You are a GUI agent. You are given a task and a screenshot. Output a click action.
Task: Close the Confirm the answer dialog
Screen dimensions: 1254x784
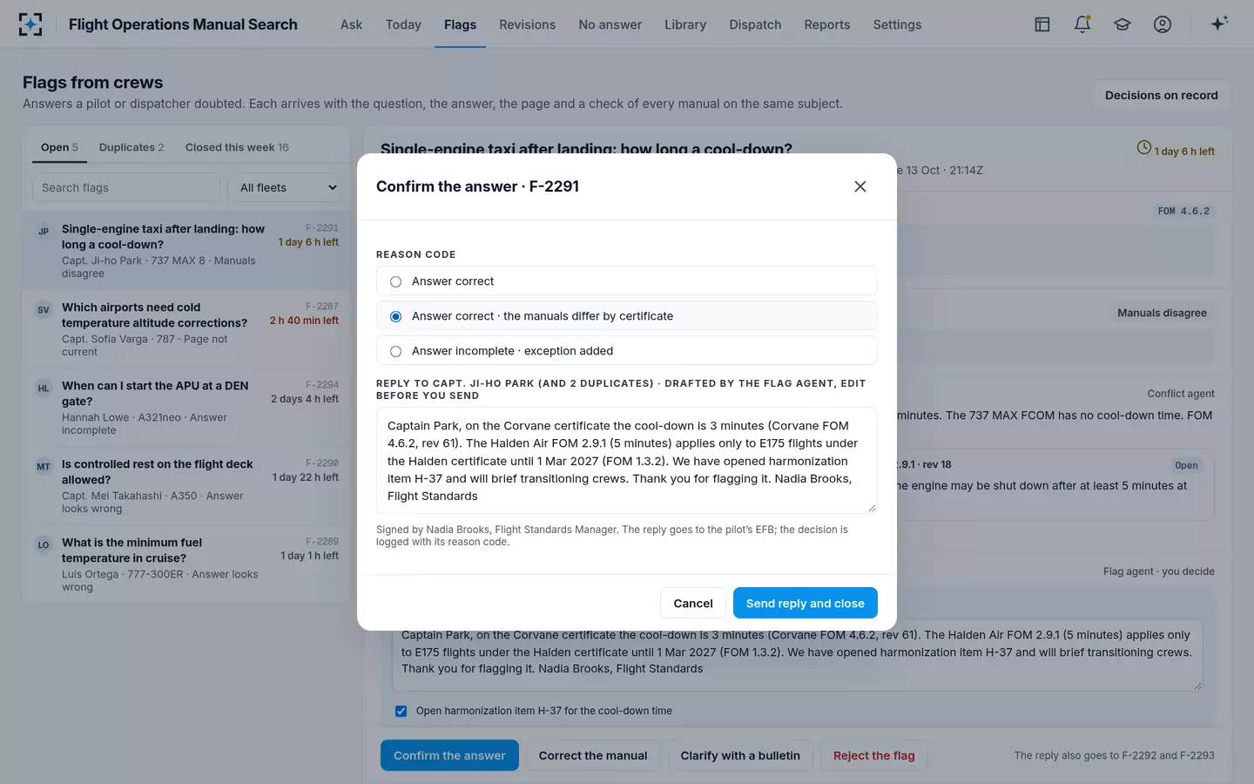point(860,186)
